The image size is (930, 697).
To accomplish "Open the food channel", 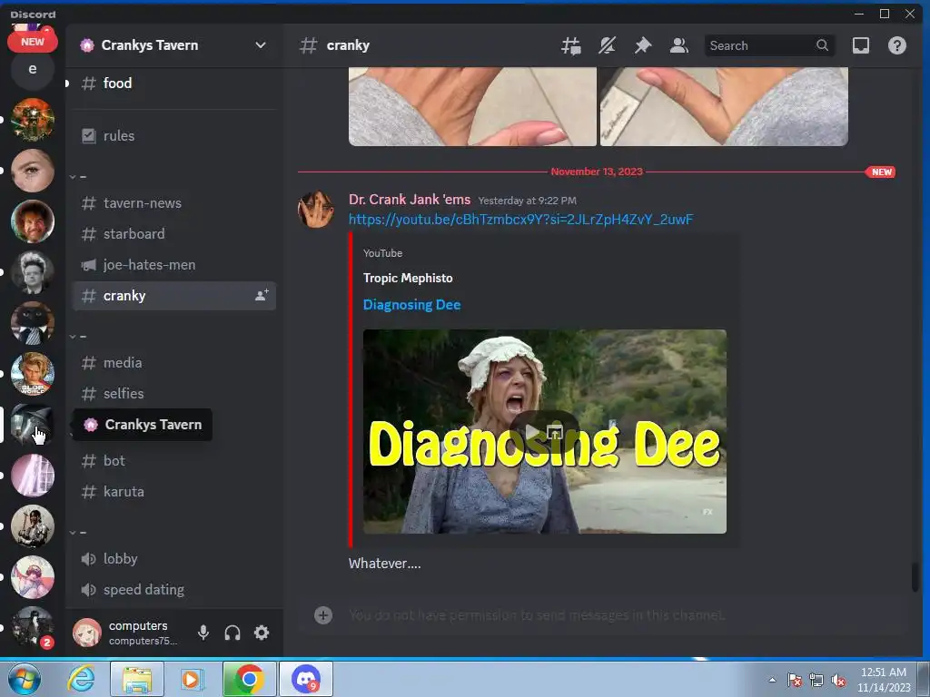I will click(x=173, y=83).
